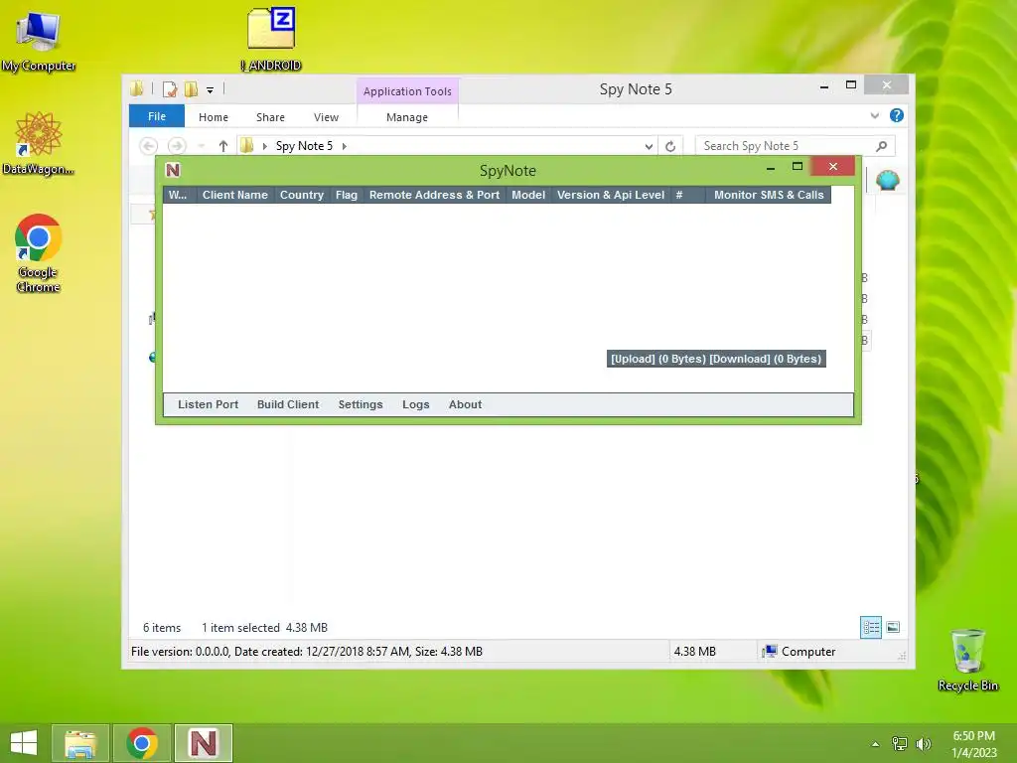Click the blue shell icon in Explorer

(x=887, y=180)
